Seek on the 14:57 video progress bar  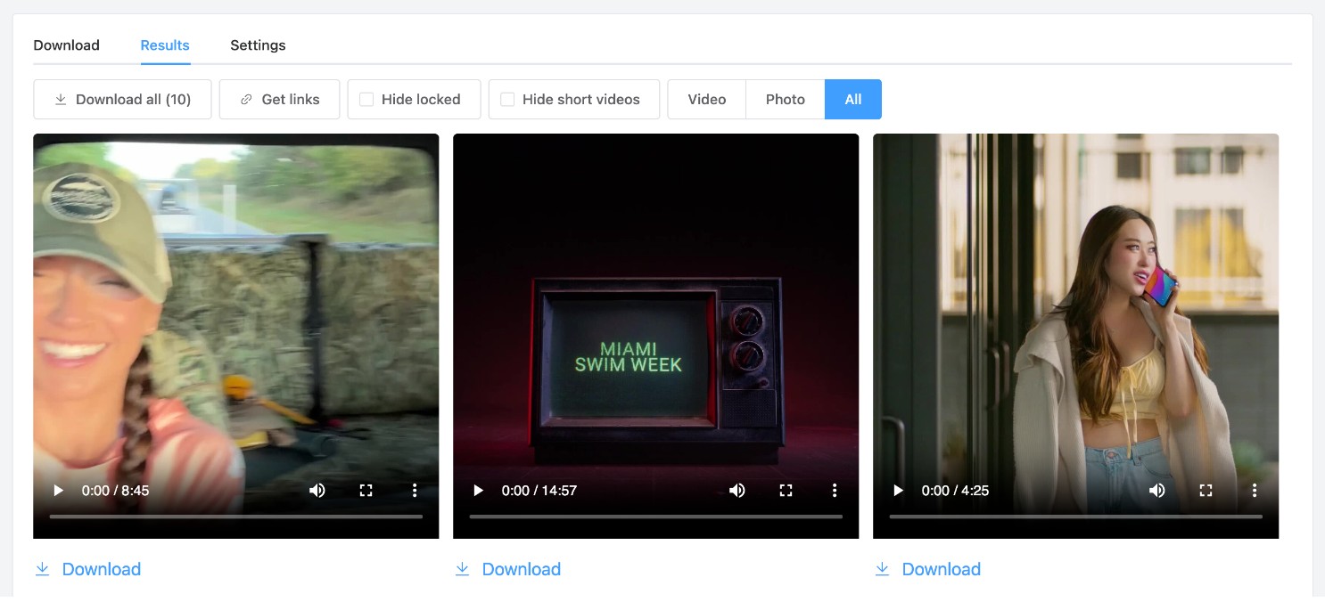[x=656, y=517]
